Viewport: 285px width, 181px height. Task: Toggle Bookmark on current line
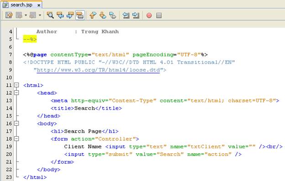click(113, 15)
